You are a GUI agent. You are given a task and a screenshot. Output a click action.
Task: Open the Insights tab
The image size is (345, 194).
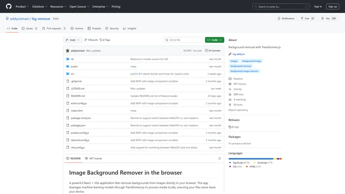130,28
